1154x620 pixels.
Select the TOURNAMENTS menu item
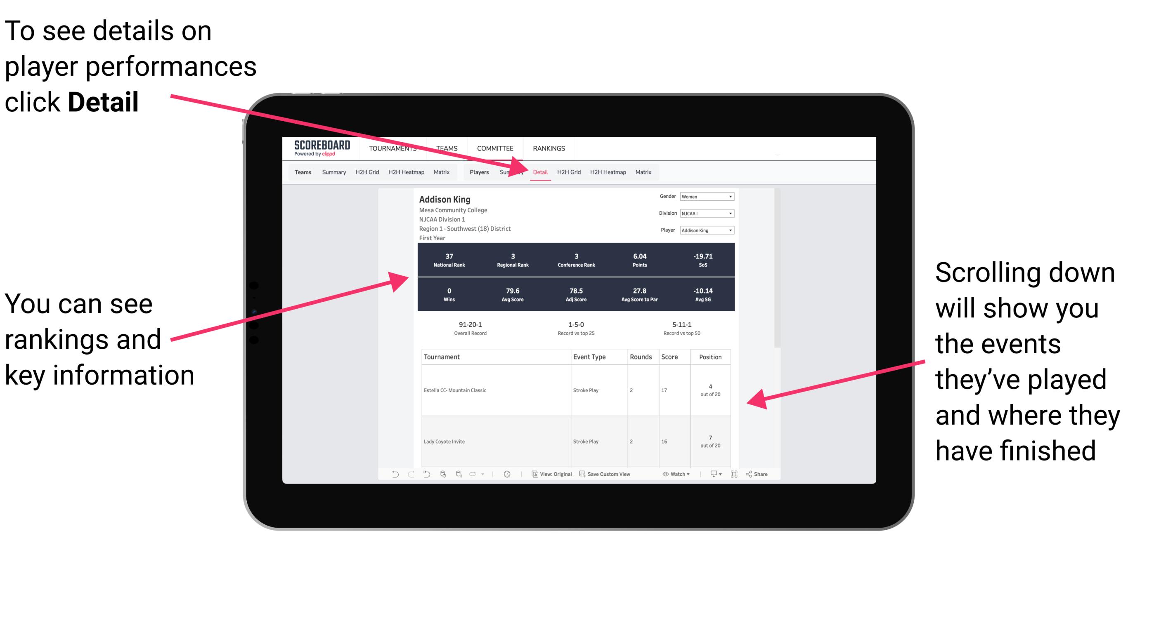point(394,148)
